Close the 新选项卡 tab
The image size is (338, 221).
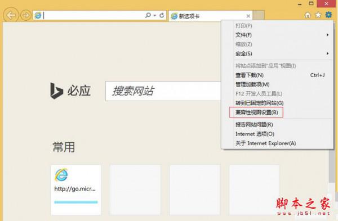click(x=248, y=16)
